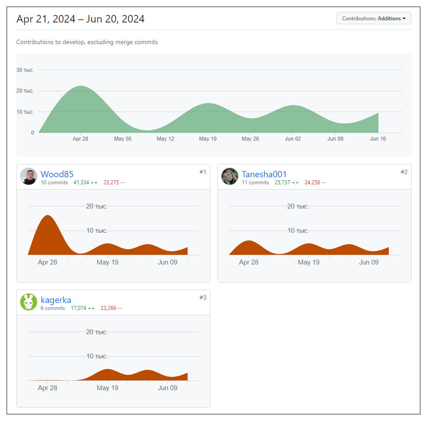Click Wood85's orange Apr 28 peak

[x=48, y=216]
